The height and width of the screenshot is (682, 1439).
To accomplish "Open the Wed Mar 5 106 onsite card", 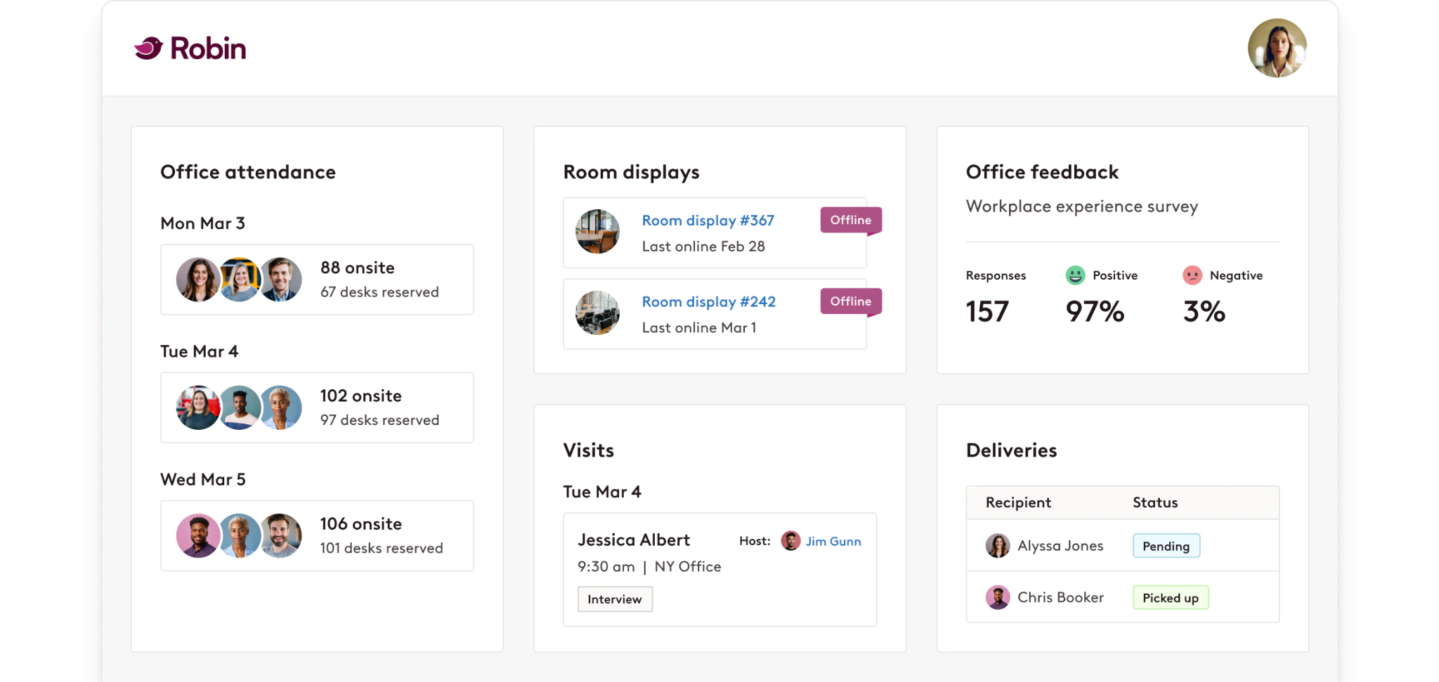I will (317, 536).
